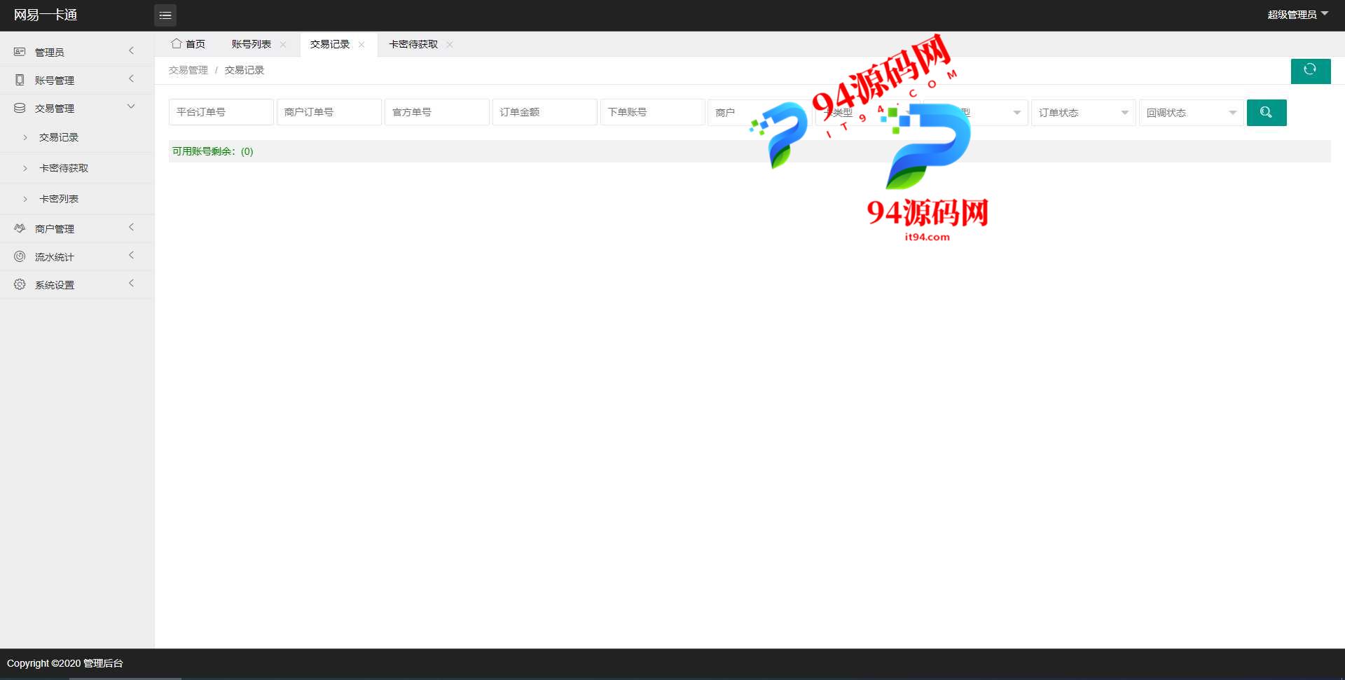Focus the 订单金额 input field
This screenshot has width=1345, height=680.
tap(545, 112)
